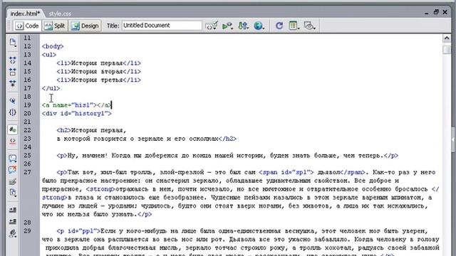
Task: Click the <body> tag on line 12
Action: (x=53, y=46)
